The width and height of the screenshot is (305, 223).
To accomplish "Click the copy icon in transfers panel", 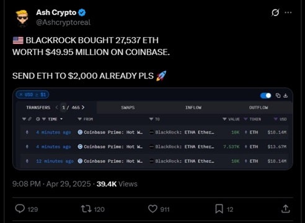I will click(278, 96).
